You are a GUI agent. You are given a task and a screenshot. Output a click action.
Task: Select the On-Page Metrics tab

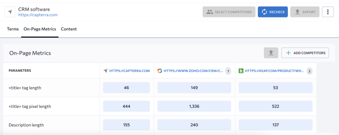(x=40, y=29)
